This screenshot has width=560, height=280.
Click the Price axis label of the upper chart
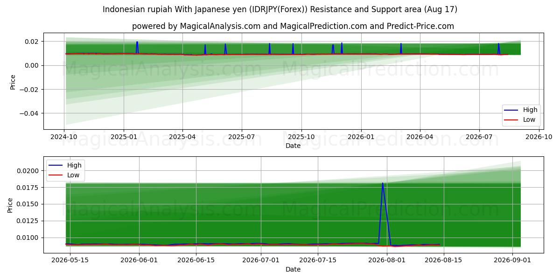coord(13,82)
